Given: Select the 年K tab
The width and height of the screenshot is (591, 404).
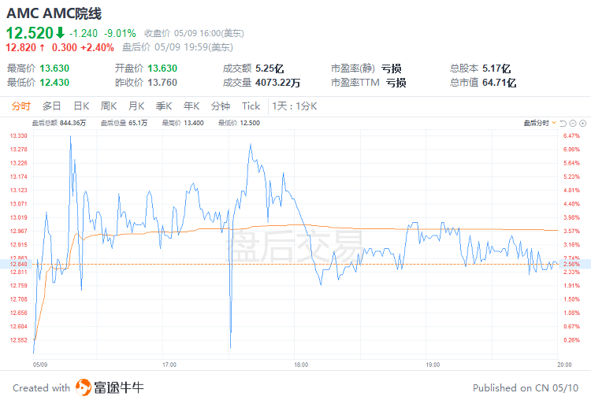Looking at the screenshot, I should (x=191, y=106).
